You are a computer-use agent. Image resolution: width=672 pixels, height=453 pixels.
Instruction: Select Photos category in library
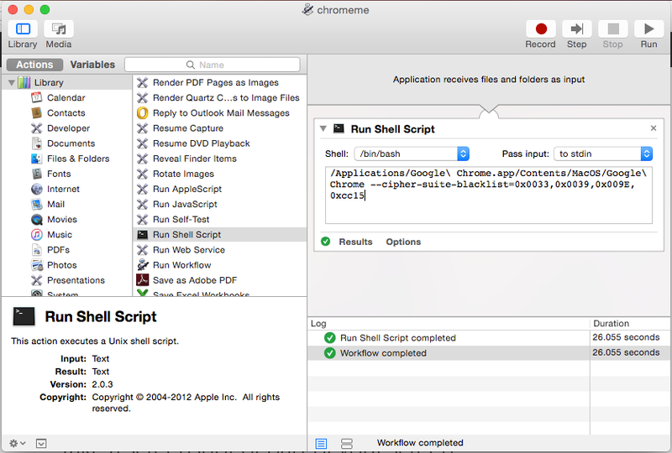[61, 265]
